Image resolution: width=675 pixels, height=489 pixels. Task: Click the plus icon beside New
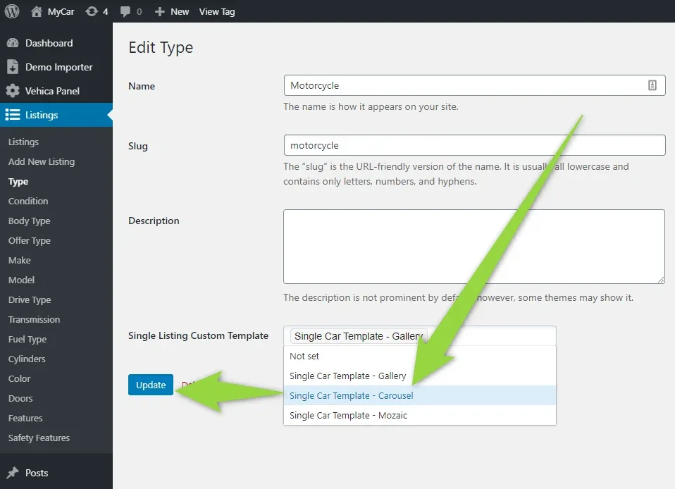[160, 11]
